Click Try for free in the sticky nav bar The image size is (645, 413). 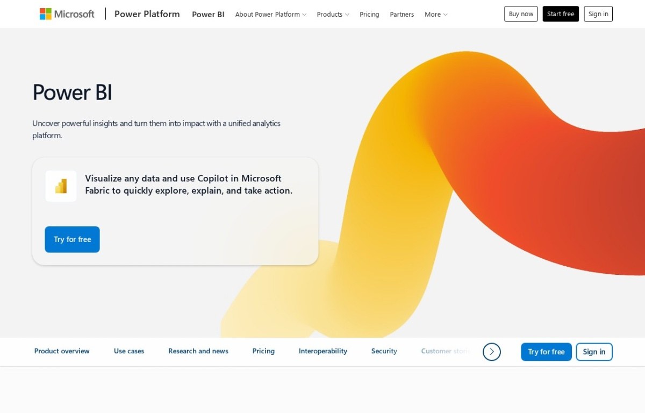(546, 352)
